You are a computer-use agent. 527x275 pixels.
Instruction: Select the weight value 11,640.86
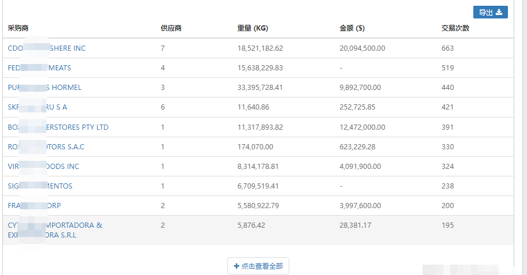[253, 107]
